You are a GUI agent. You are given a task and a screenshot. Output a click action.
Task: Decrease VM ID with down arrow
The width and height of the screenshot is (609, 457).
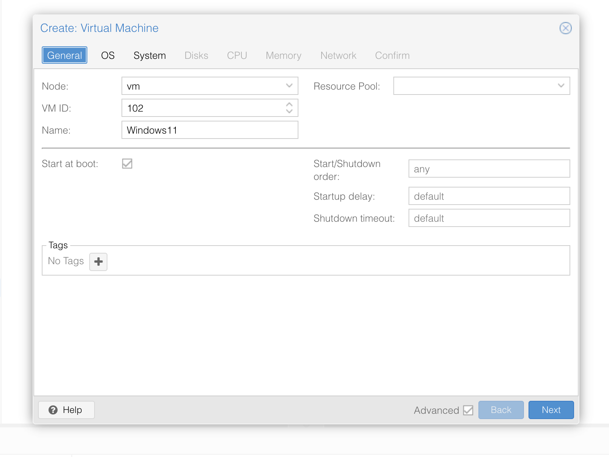(x=289, y=111)
